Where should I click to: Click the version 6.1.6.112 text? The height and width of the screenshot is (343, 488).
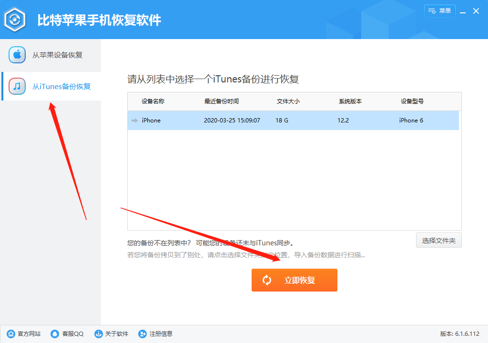click(x=460, y=334)
